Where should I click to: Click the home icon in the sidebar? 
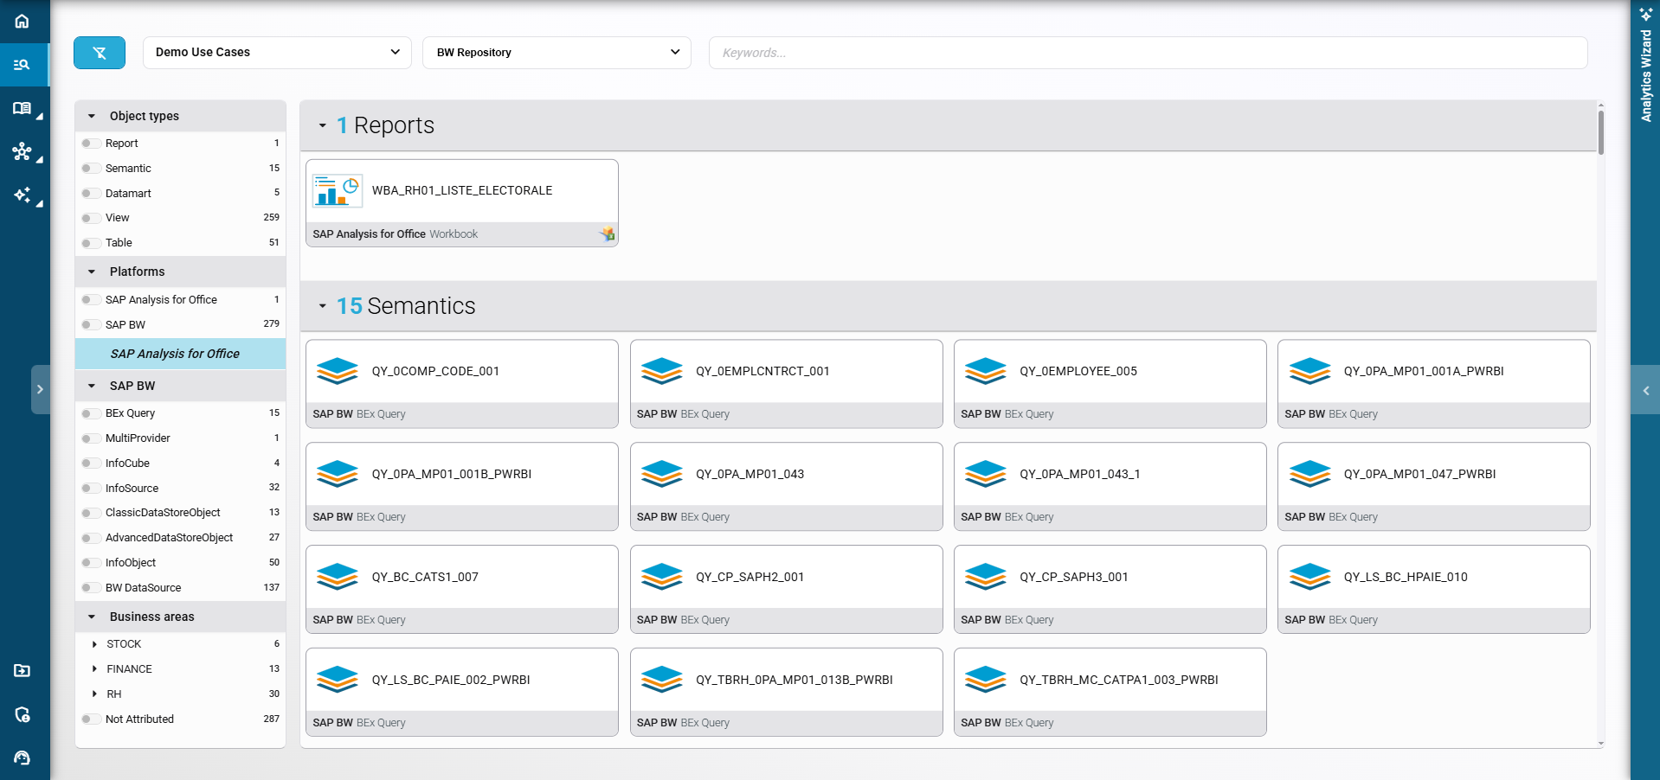coord(23,21)
